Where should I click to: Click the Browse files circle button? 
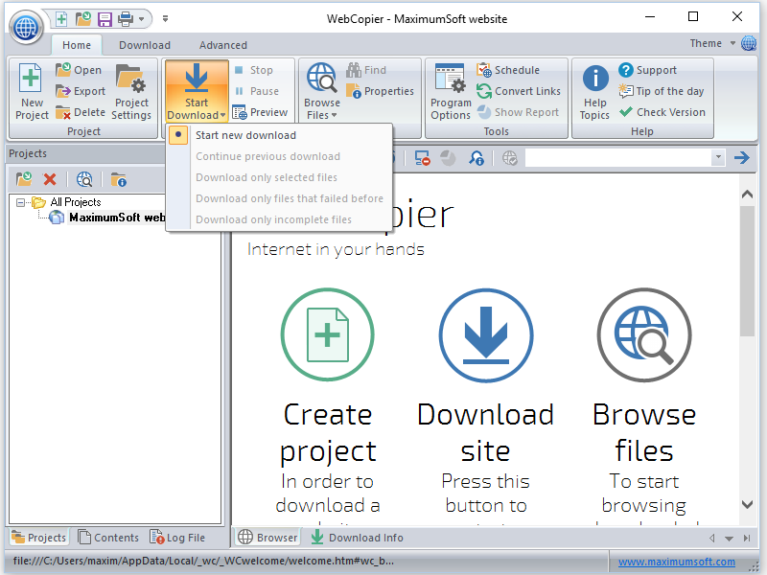point(644,334)
